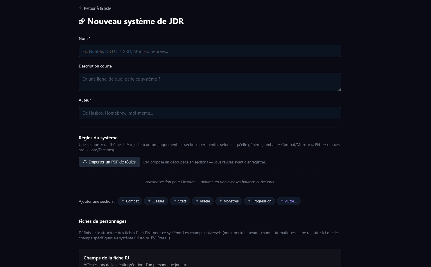Click the Ajouter une section label
431x267 pixels.
(97, 201)
